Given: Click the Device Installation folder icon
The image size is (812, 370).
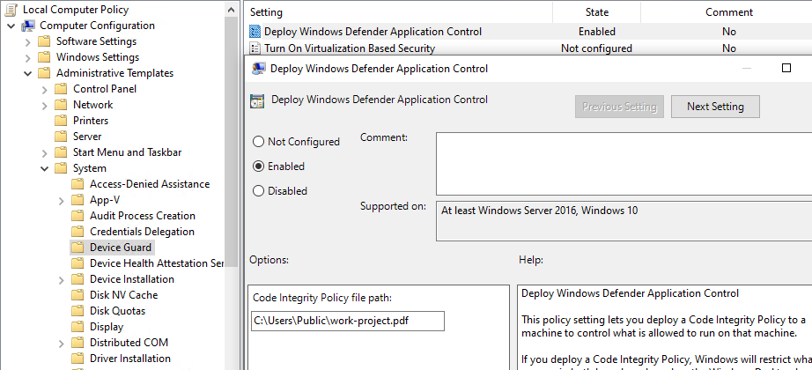Looking at the screenshot, I should coord(78,279).
